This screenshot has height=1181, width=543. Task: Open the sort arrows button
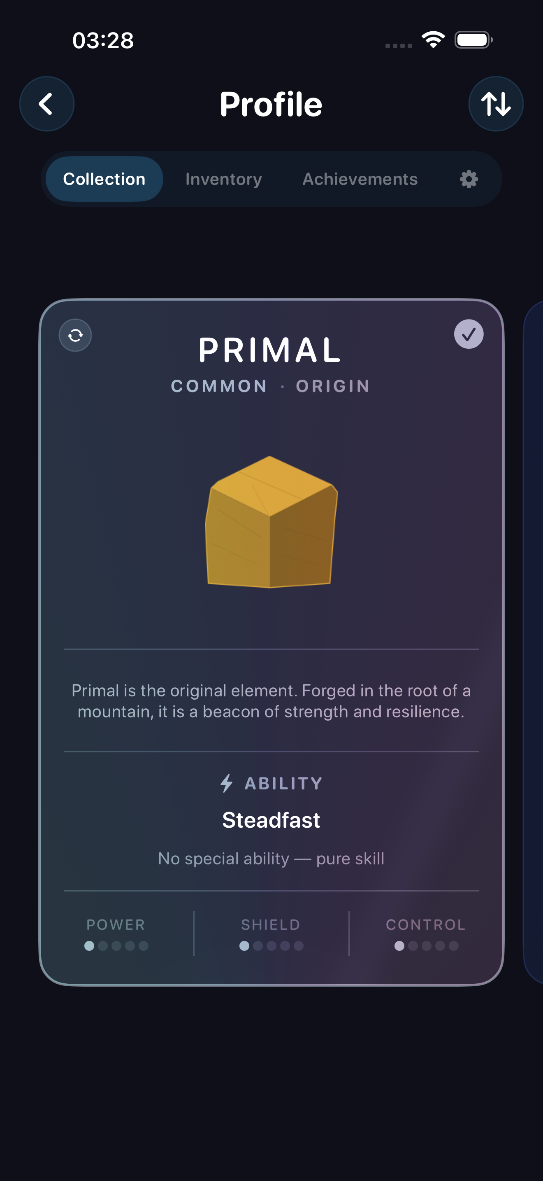496,104
